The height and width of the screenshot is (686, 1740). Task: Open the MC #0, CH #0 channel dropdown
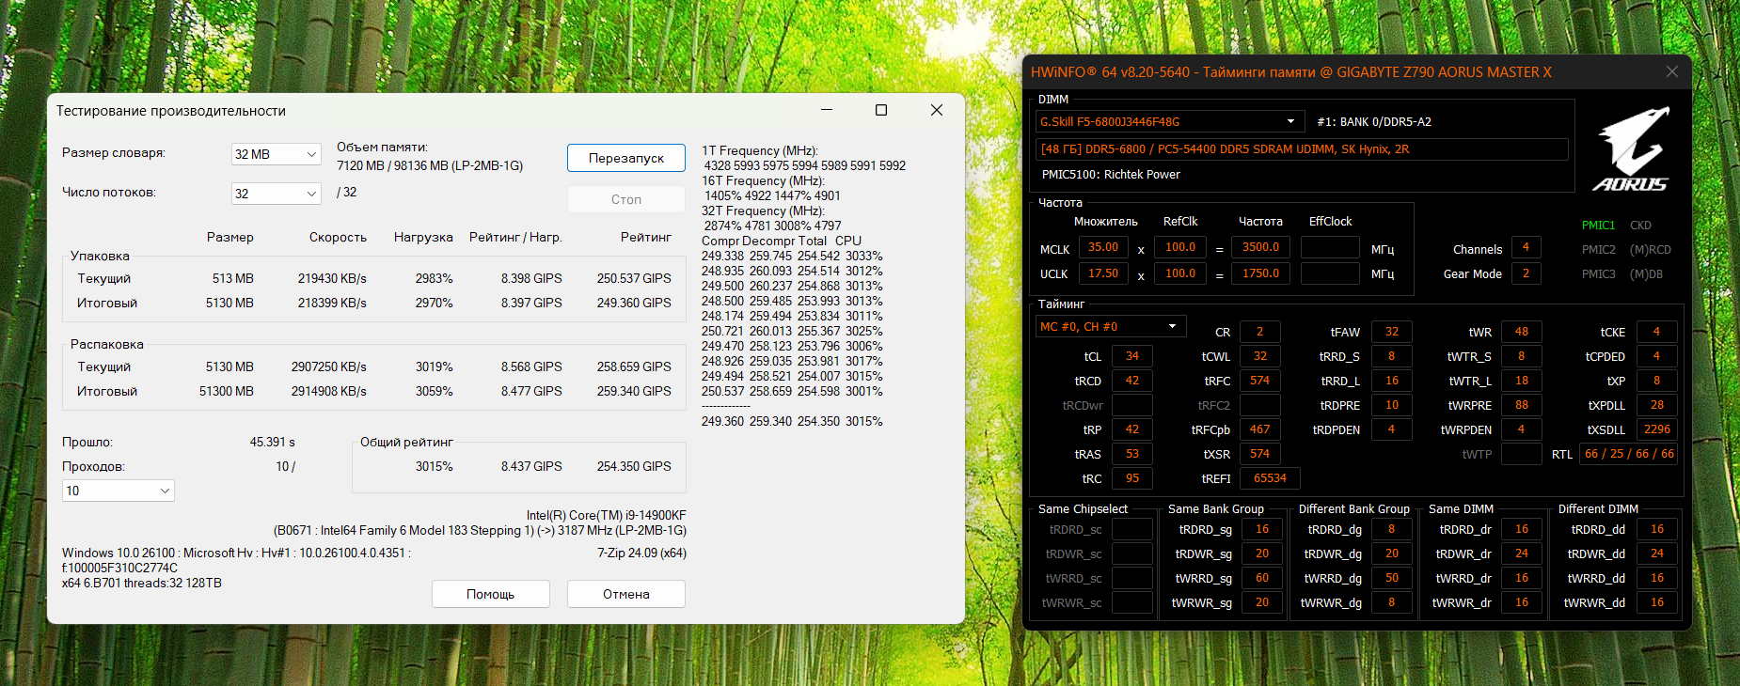coord(1111,326)
